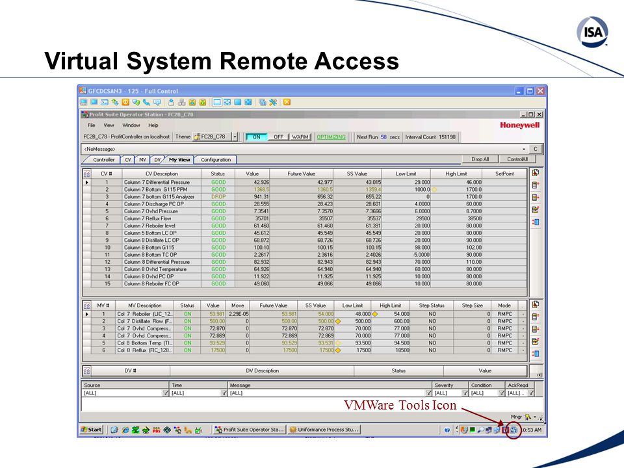Click the fourth icon right of the MV table
Viewport: 624px width, 468px height.
[x=536, y=341]
